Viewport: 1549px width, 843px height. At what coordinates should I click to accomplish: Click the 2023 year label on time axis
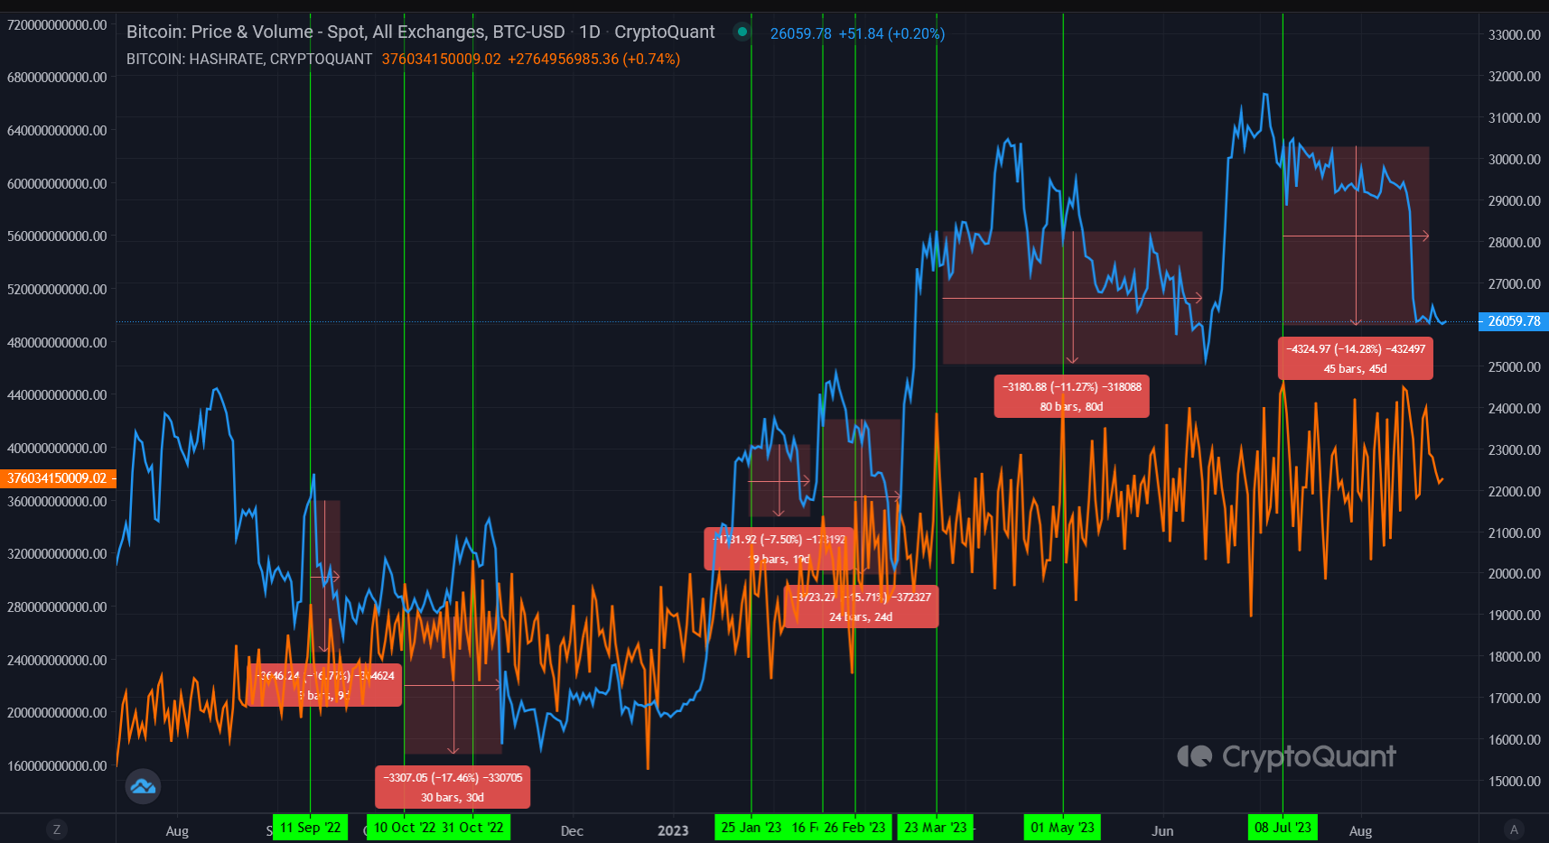[673, 830]
